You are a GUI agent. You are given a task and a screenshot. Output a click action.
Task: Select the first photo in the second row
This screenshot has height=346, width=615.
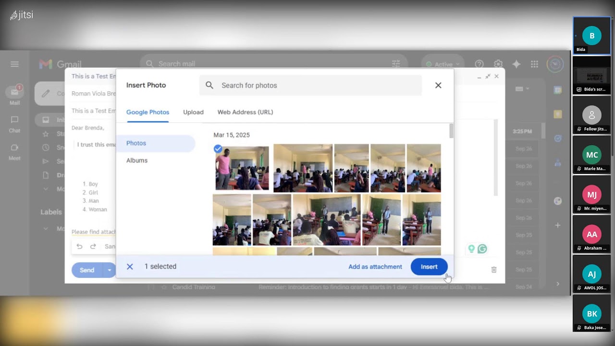click(x=232, y=220)
